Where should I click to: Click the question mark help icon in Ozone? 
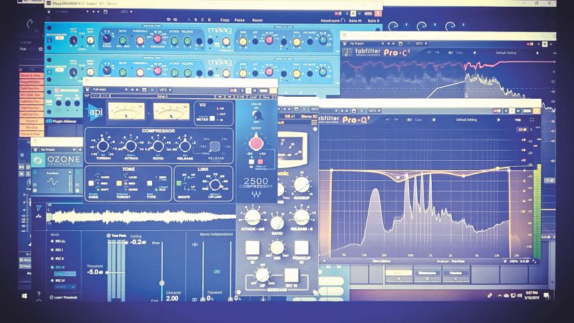[39, 294]
